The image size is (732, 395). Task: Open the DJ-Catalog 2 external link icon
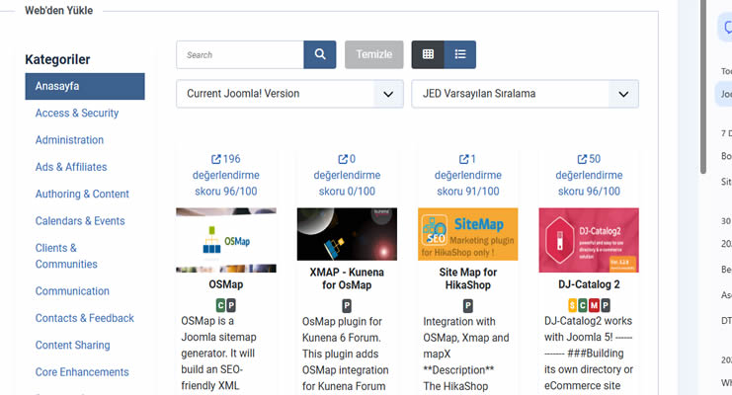tap(582, 159)
